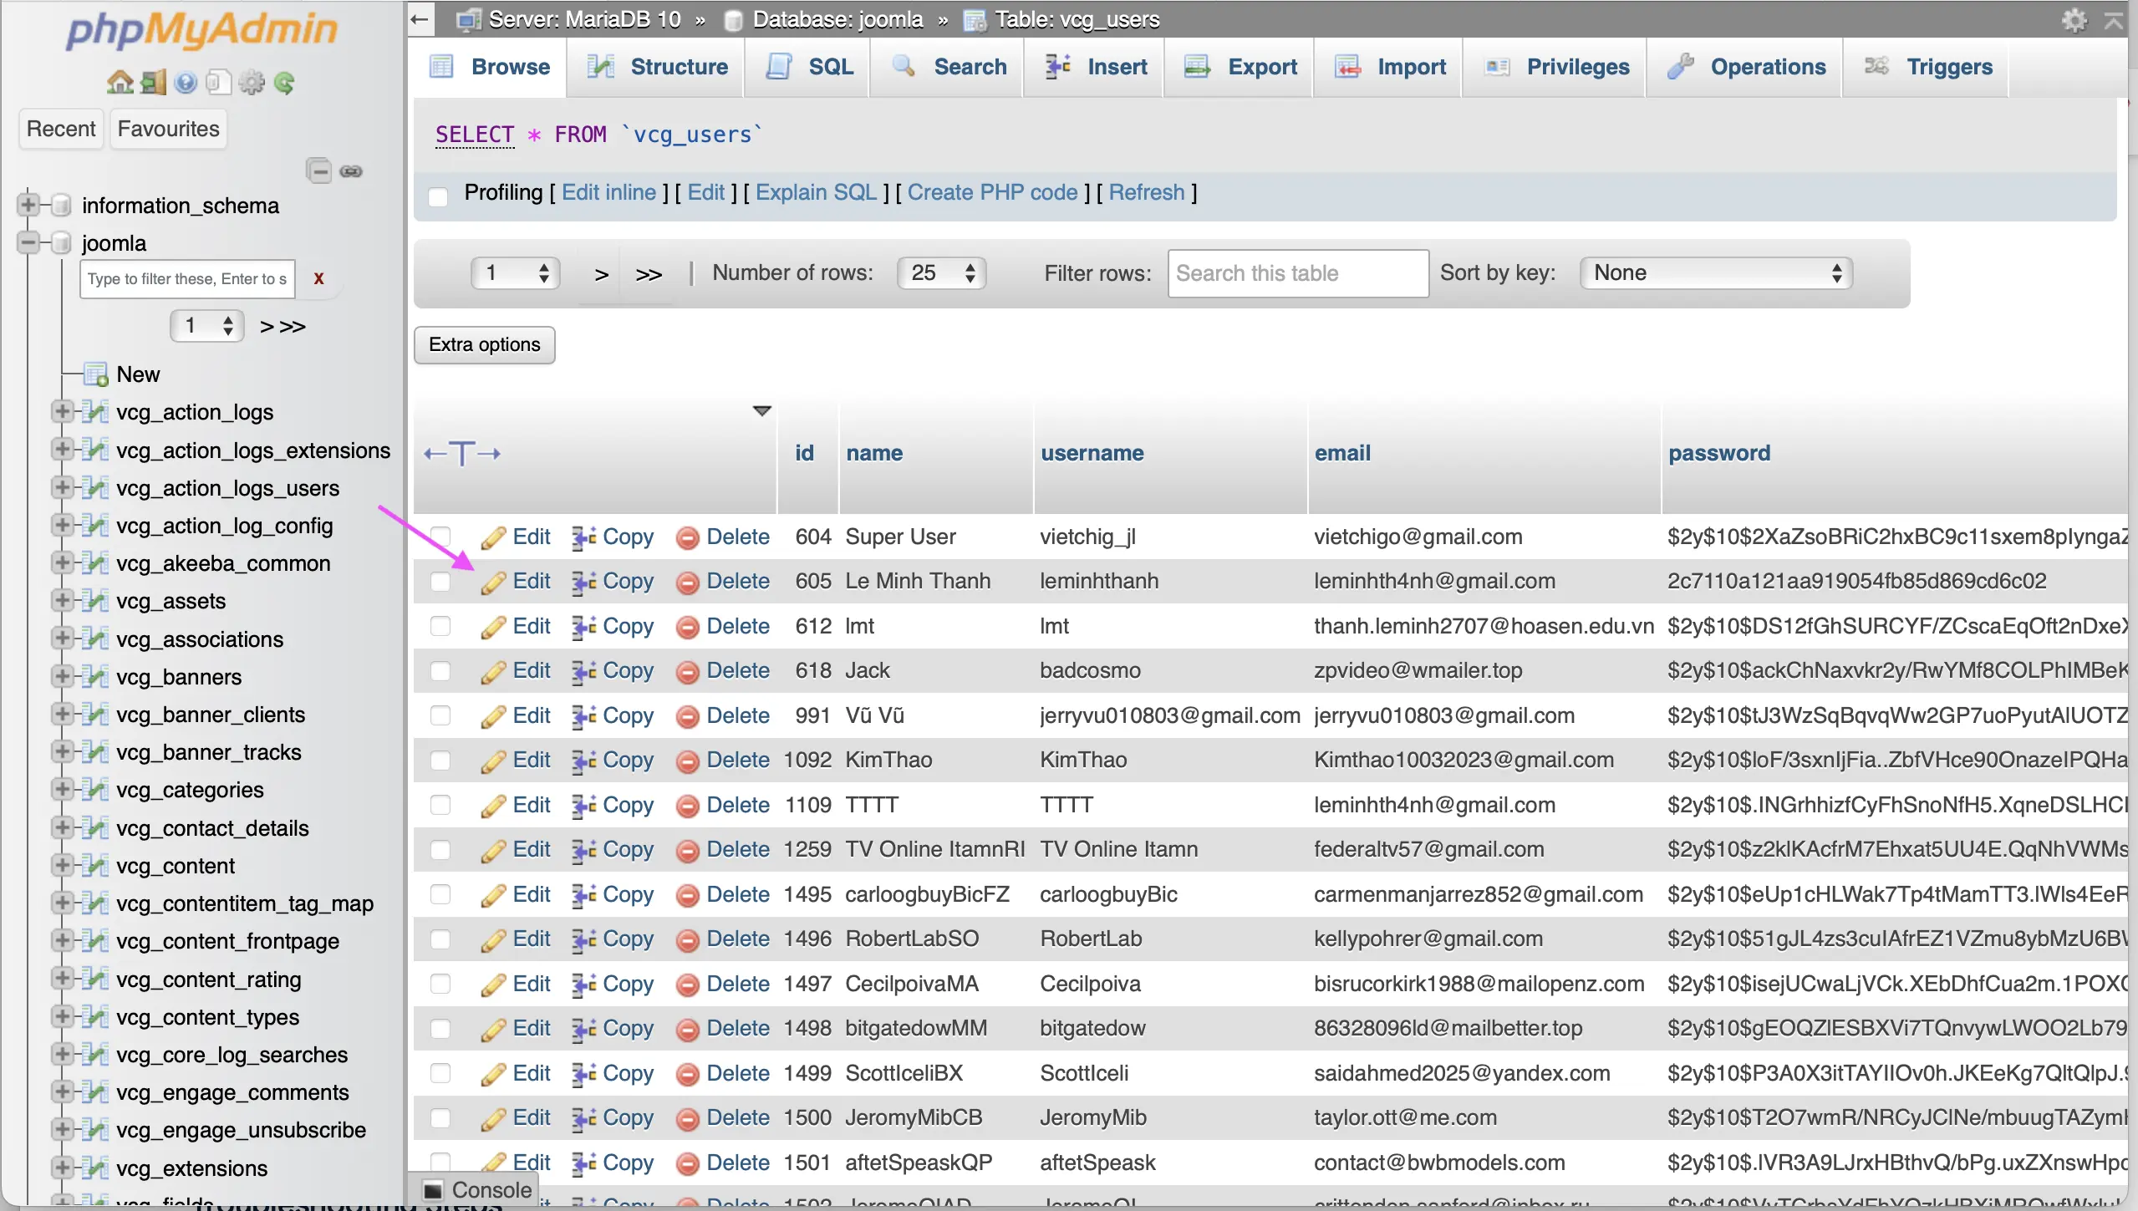
Task: Open phpMyAdmin documentation question-mark icon
Action: coord(186,82)
